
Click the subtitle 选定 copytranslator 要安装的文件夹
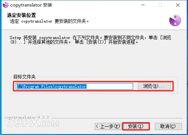[49, 21]
